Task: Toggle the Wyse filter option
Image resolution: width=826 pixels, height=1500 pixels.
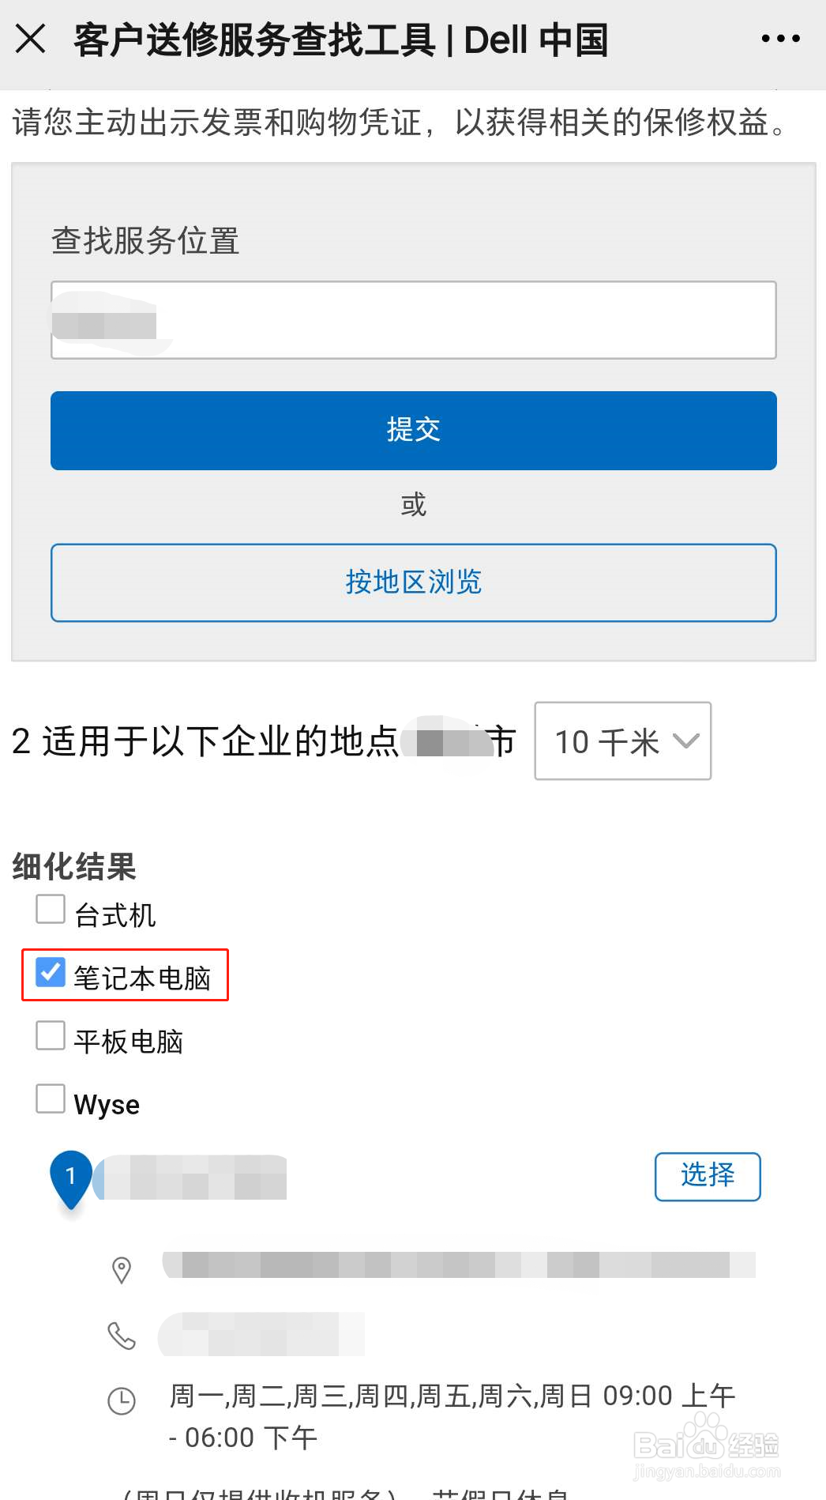Action: 50,1099
